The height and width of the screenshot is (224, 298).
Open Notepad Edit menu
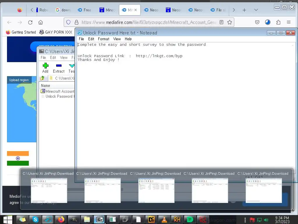click(91, 39)
